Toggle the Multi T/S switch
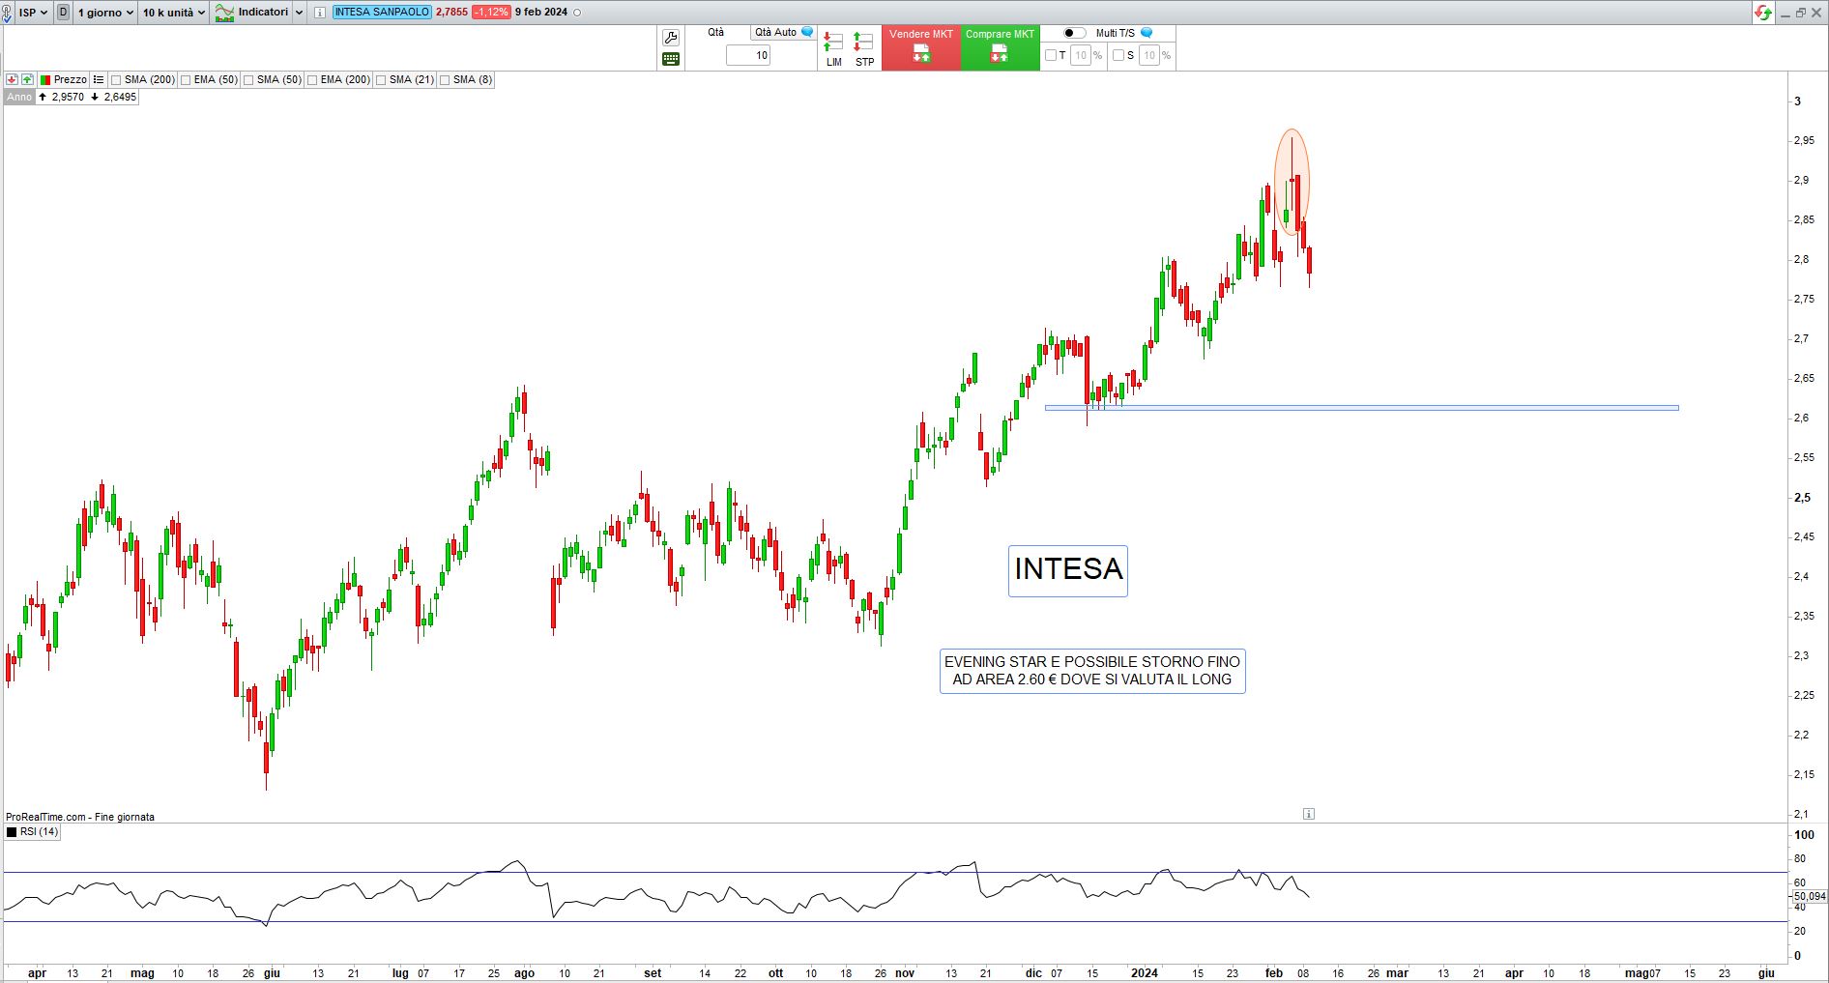The image size is (1829, 983). [1074, 33]
